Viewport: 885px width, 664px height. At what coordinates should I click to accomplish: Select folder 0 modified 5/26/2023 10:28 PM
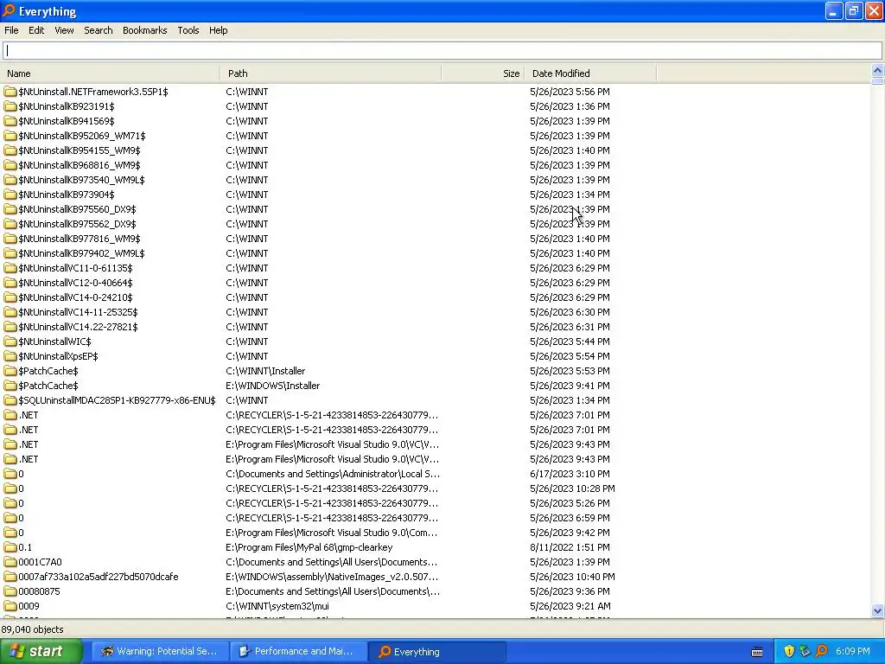(21, 488)
